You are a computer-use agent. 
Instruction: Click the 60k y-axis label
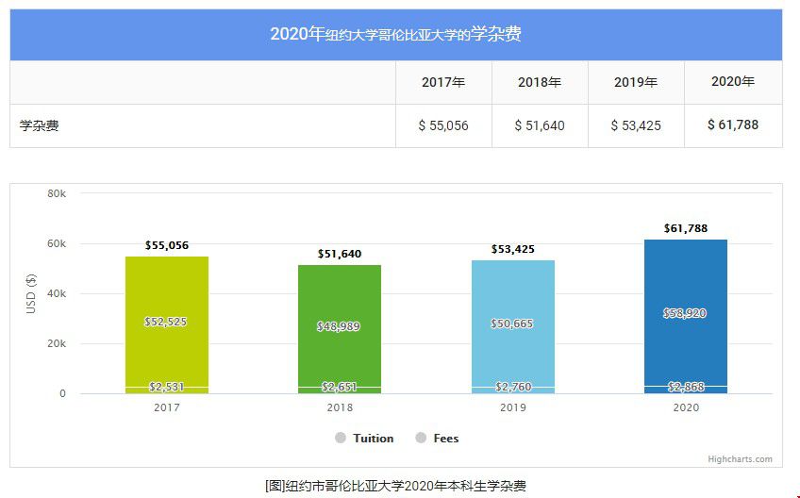(x=57, y=244)
